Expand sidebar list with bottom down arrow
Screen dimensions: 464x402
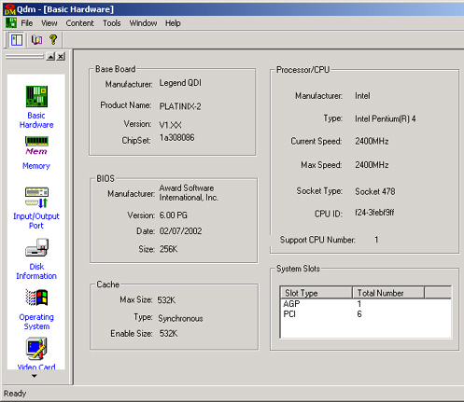[x=35, y=376]
